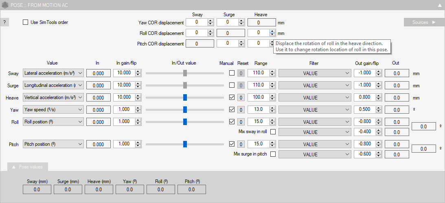Enable Mix surge in pitch
The width and height of the screenshot is (445, 203).
tap(273, 154)
